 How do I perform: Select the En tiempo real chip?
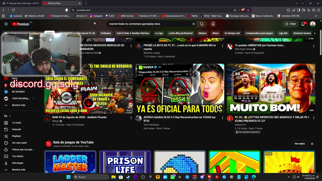pyautogui.click(x=232, y=33)
